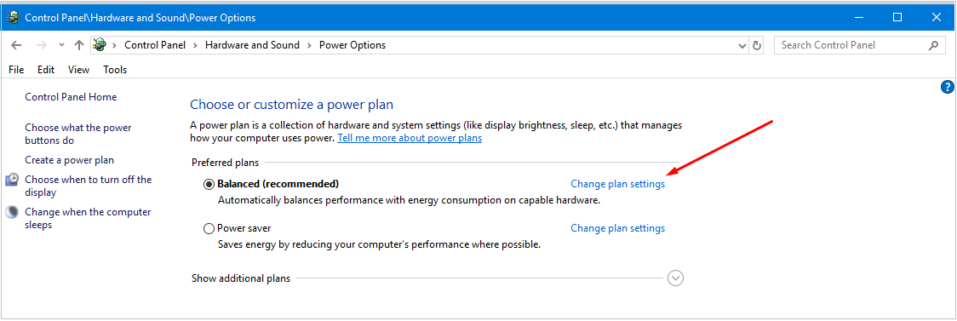
Task: Open recent locations dropdown arrow
Action: coord(61,45)
